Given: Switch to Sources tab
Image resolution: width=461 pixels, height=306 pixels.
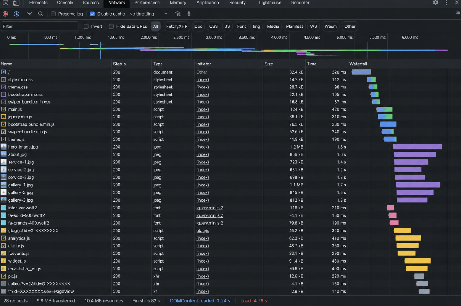Looking at the screenshot, I should pos(91,3).
